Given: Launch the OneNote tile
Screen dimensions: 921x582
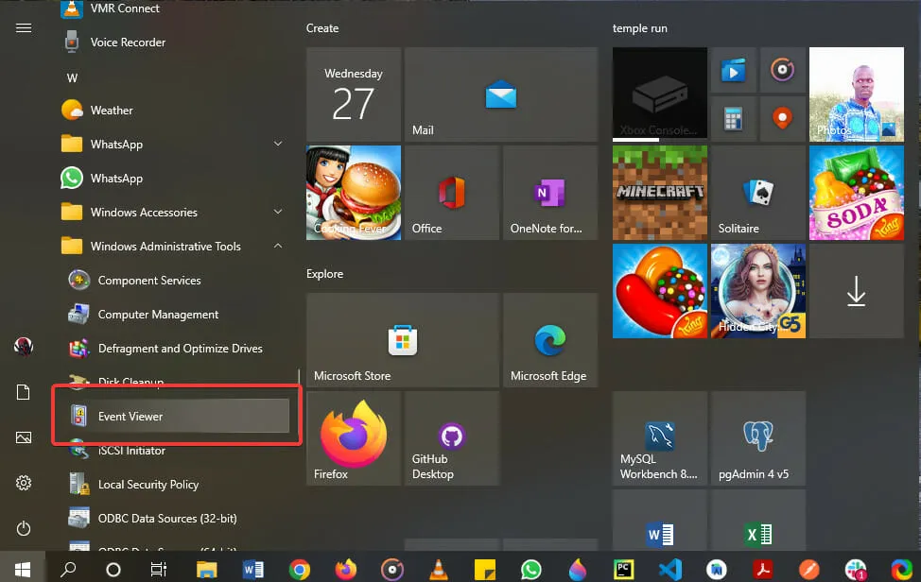Looking at the screenshot, I should (548, 194).
